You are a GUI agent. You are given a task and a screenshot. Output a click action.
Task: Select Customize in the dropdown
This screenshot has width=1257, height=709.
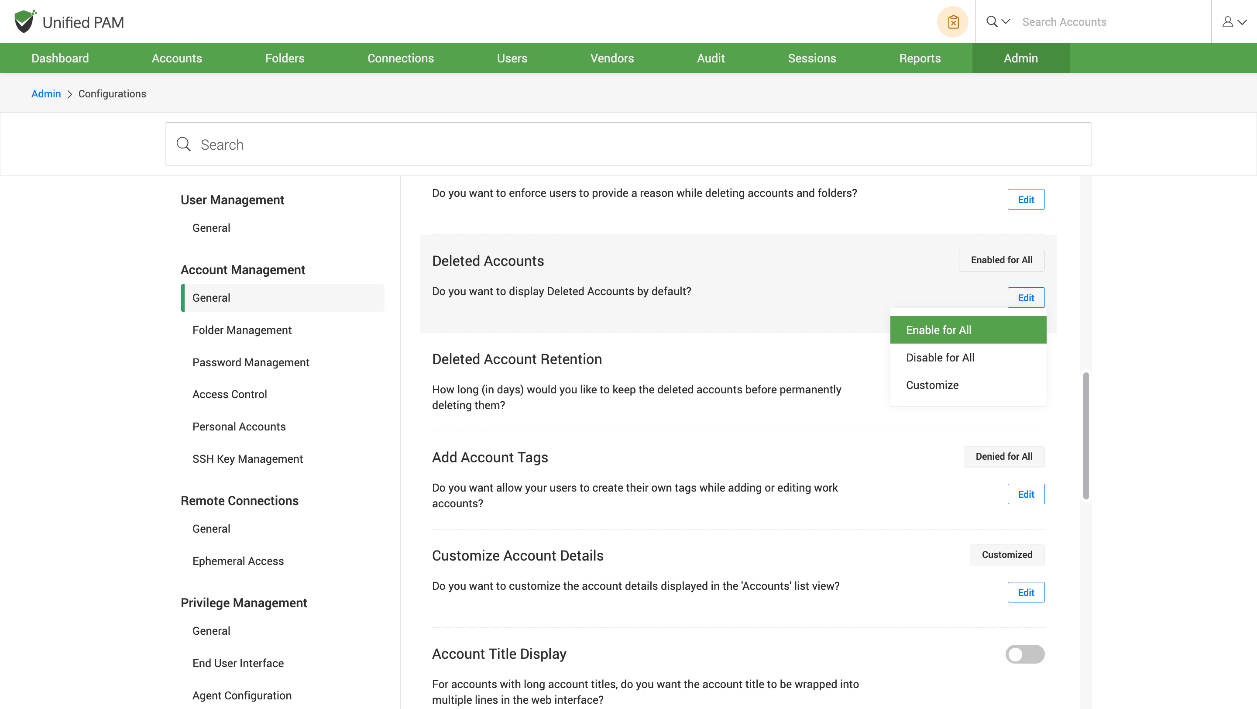coord(932,385)
